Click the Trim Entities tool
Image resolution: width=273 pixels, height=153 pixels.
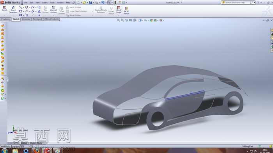tap(45, 10)
